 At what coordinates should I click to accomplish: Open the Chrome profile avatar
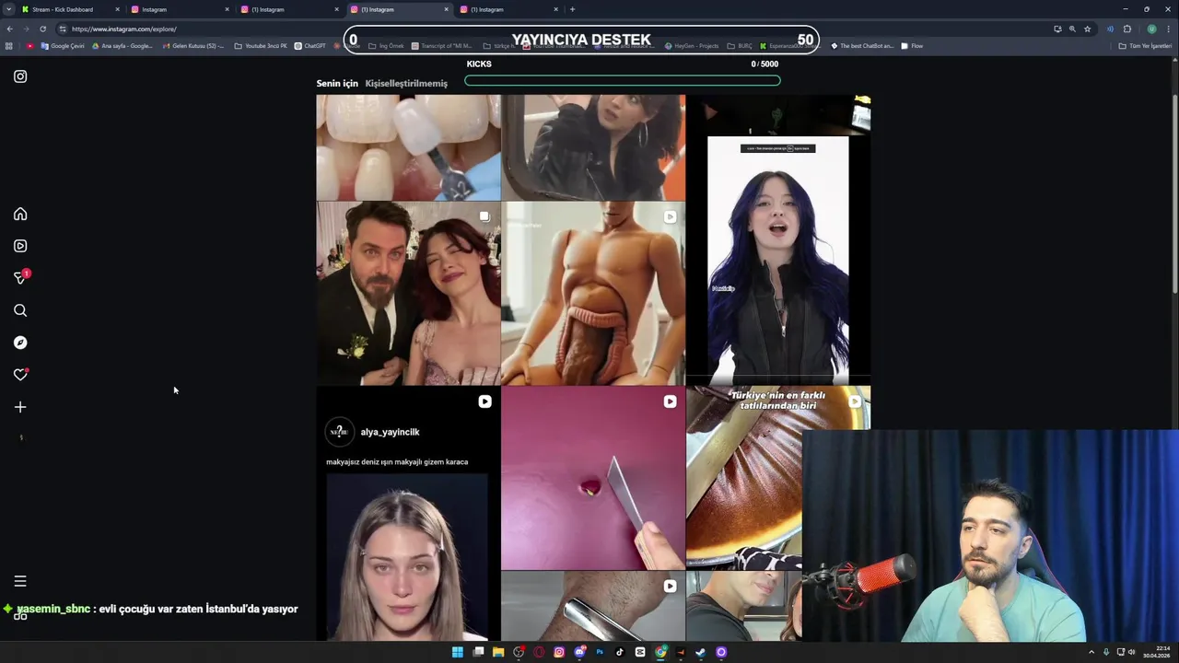pos(1151,29)
